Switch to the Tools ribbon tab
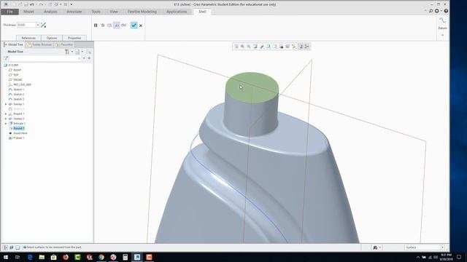The height and width of the screenshot is (262, 467). [96, 12]
